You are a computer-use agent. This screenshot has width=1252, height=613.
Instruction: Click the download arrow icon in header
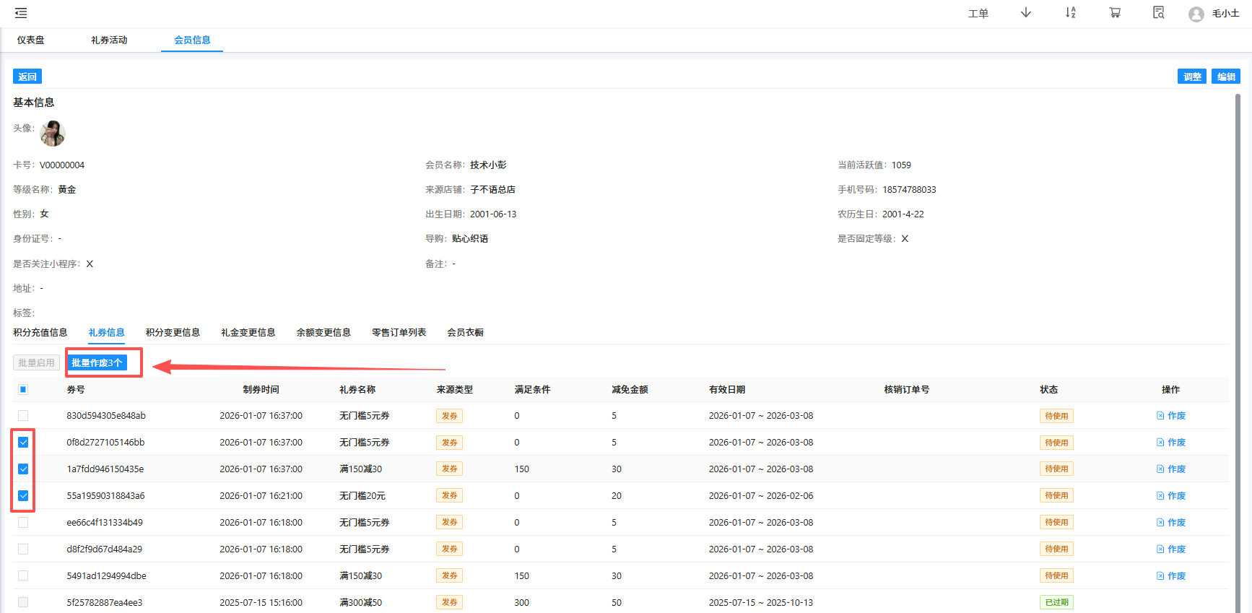coord(1025,13)
